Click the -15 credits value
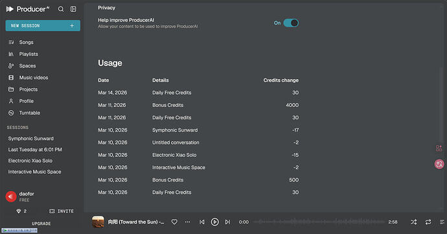The height and width of the screenshot is (234, 447). click(295, 155)
